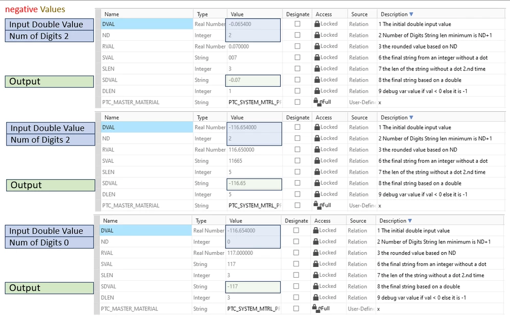This screenshot has height=317, width=510.
Task: Select the value cell 007
Action: click(254, 58)
